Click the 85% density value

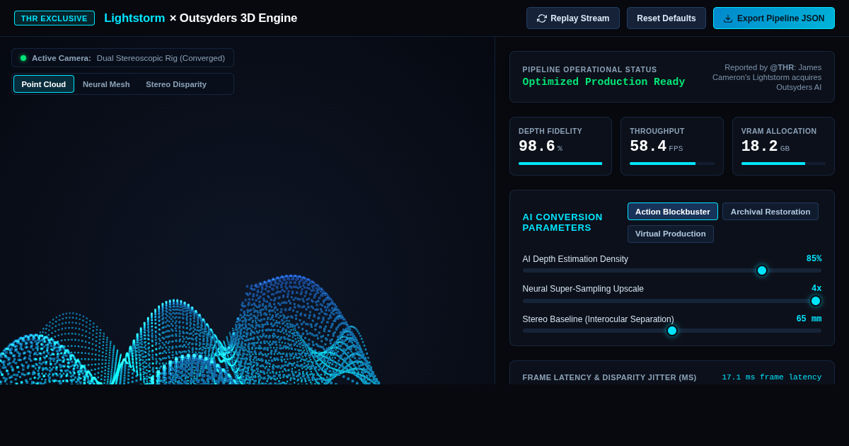pyautogui.click(x=814, y=259)
